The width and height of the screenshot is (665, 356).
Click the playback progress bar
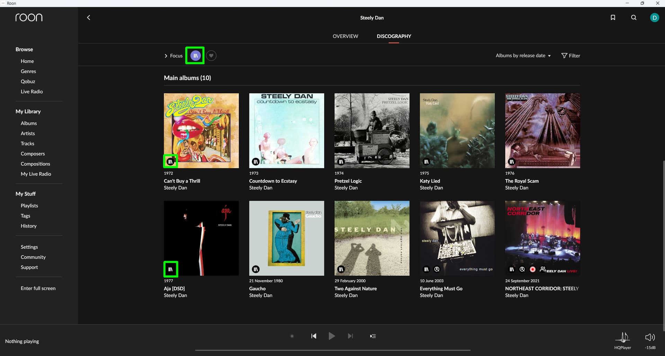[332, 350]
